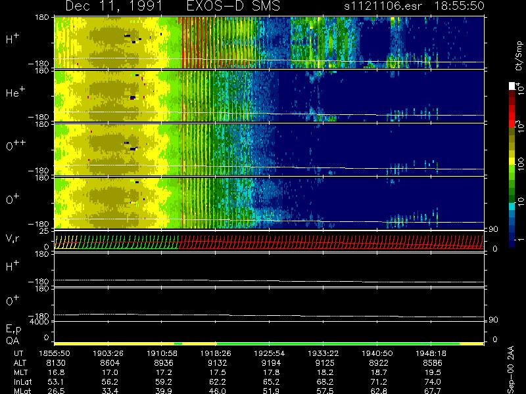Click the "ALT" row label
526x394 pixels.
pos(20,363)
